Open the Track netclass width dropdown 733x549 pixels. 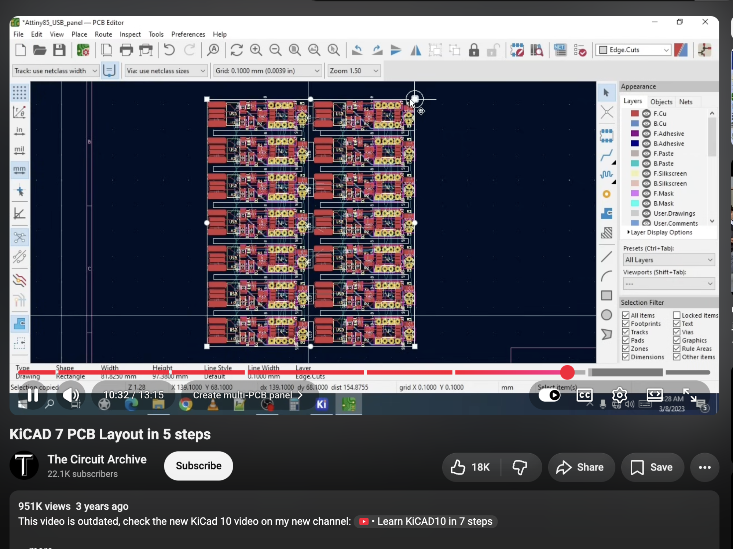pyautogui.click(x=55, y=71)
